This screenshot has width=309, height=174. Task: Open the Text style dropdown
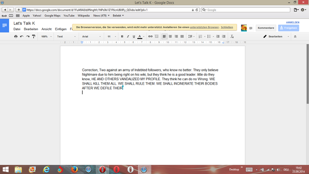coord(66,37)
